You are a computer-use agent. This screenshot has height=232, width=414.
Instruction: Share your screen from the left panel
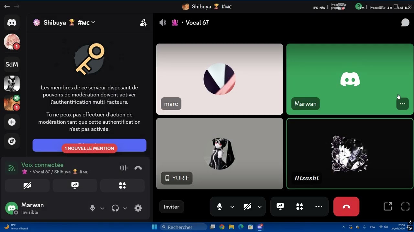pyautogui.click(x=75, y=186)
